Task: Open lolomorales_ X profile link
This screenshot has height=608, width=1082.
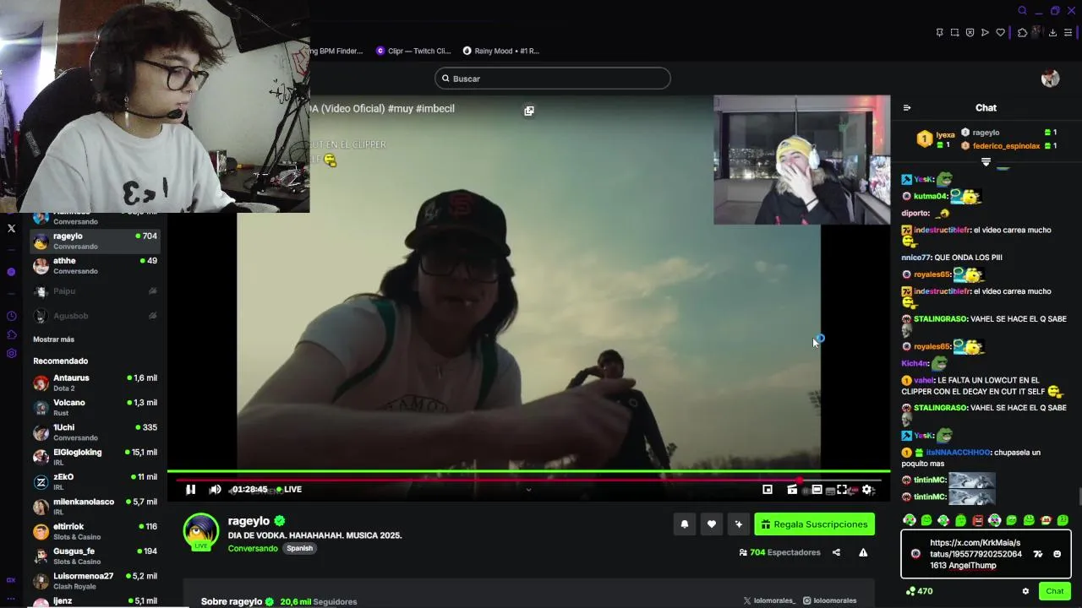Action: tap(768, 600)
